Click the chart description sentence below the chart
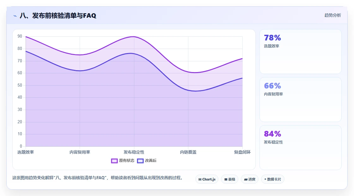The width and height of the screenshot is (354, 196). tap(97, 178)
